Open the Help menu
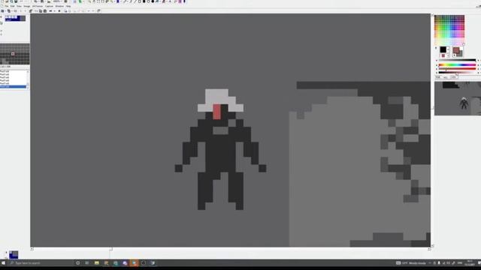The image size is (481, 270). coord(68,6)
